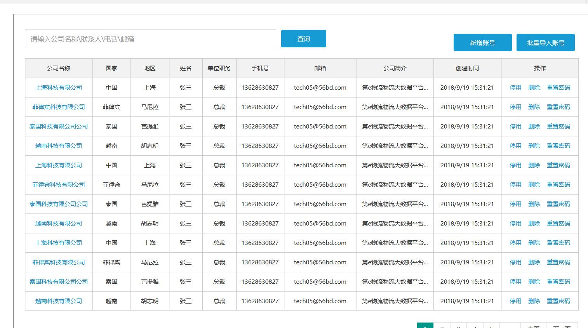This screenshot has width=588, height=328.
Task: Select the 姓名 column header
Action: 186,68
